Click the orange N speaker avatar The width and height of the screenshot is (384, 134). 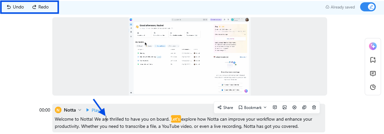point(58,110)
